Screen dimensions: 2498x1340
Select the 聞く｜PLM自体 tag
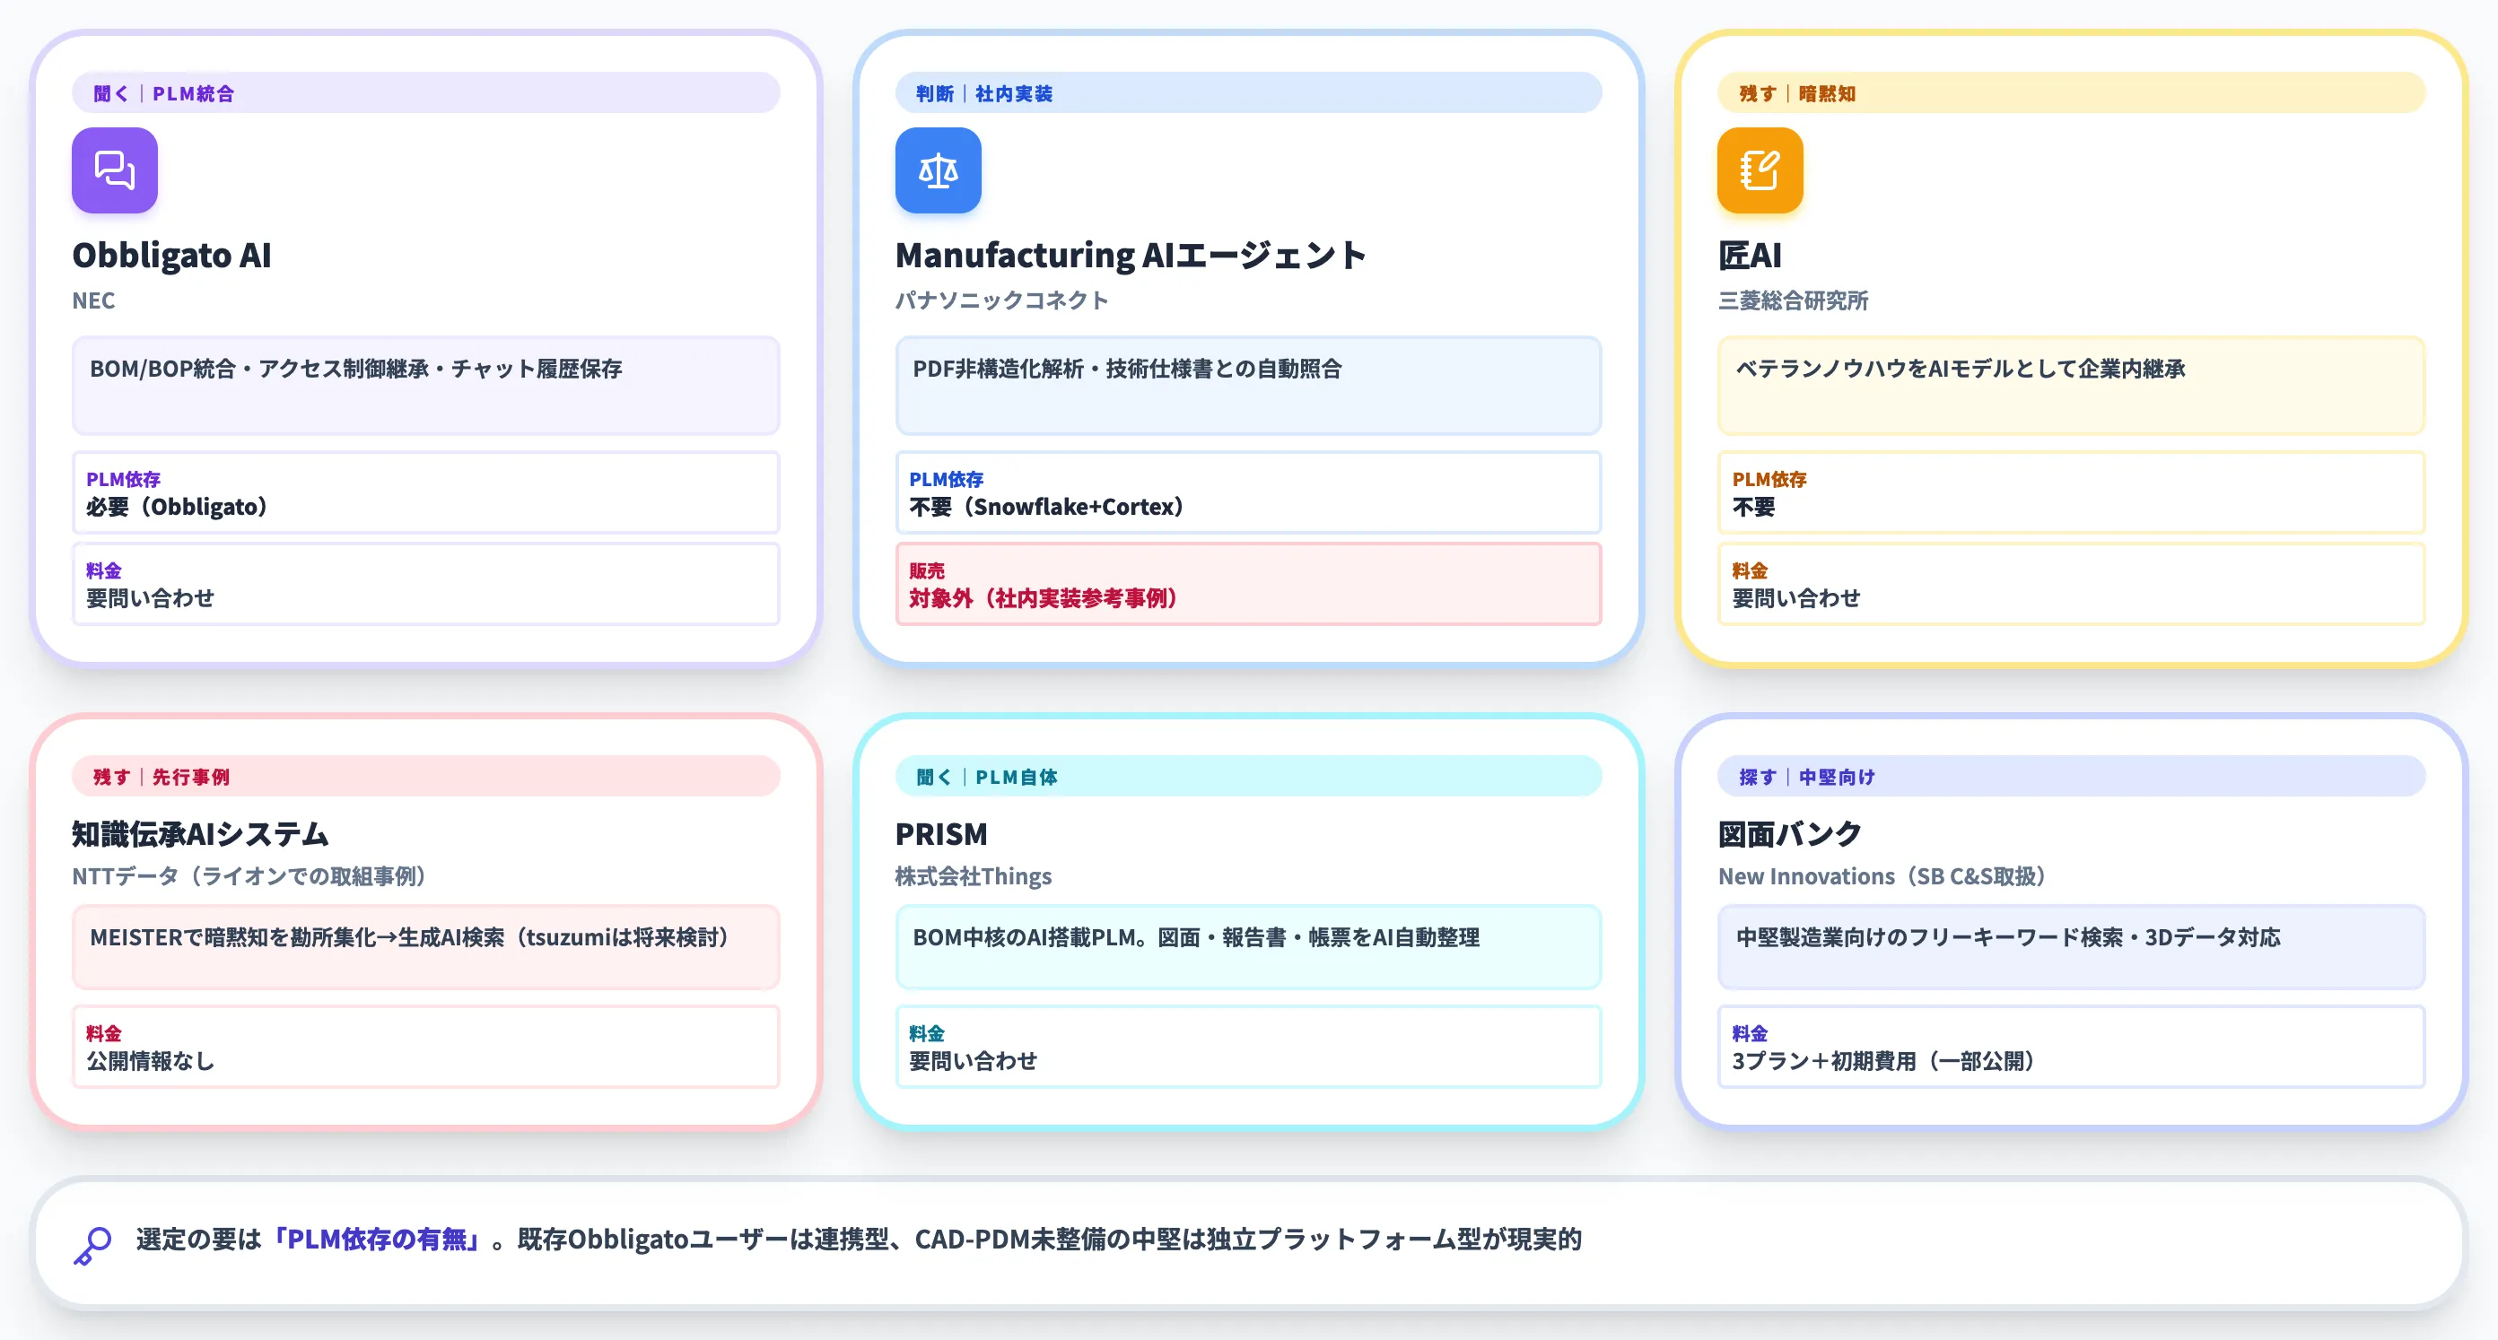(1248, 777)
